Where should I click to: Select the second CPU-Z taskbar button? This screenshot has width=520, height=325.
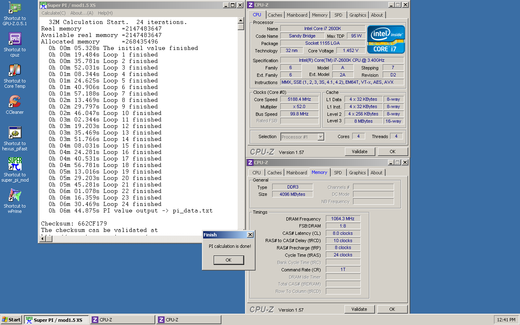pos(188,320)
